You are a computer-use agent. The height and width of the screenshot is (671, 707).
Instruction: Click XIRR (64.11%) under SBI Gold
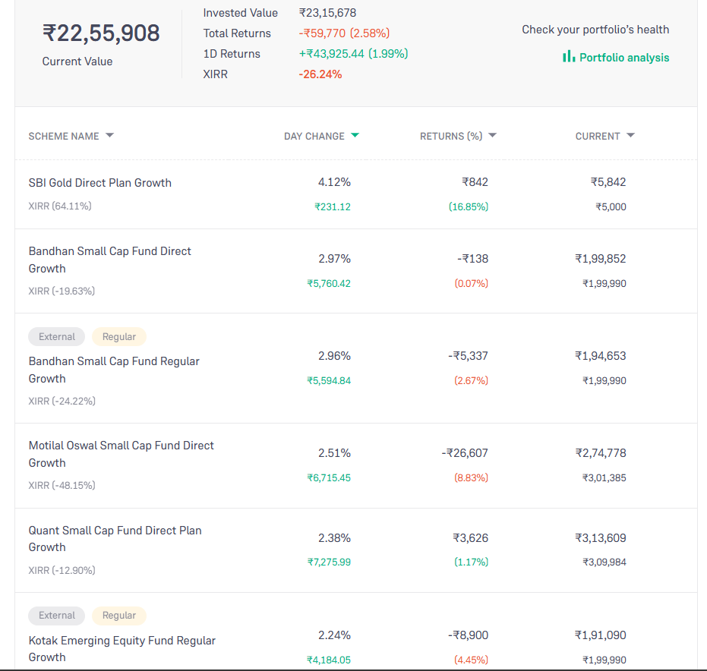click(60, 206)
